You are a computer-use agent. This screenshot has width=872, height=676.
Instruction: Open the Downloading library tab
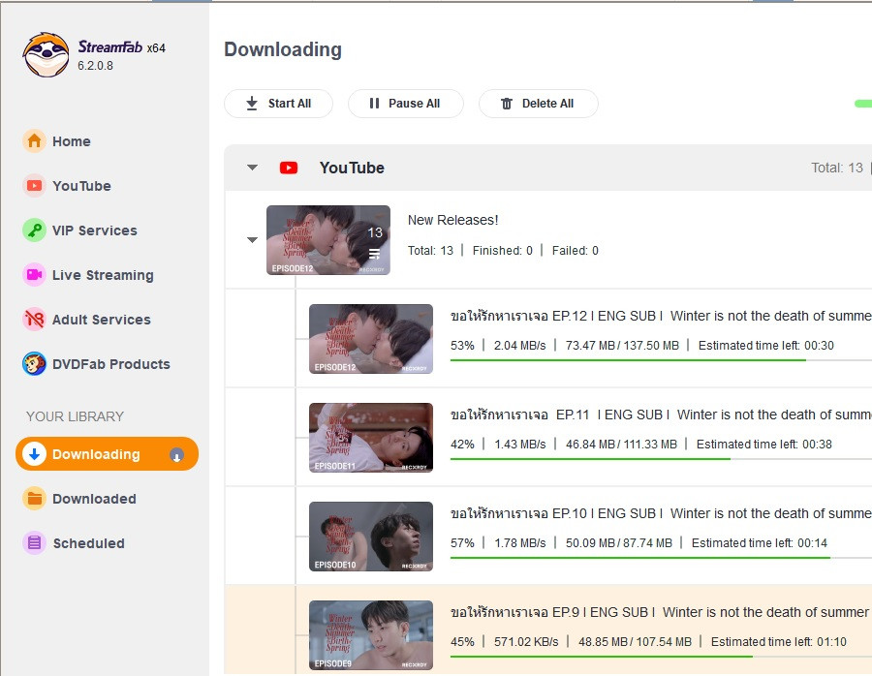point(96,454)
